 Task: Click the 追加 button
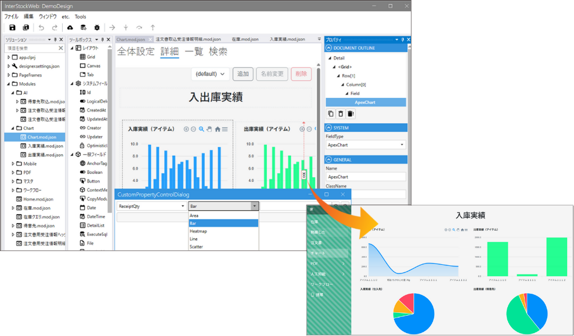(243, 74)
